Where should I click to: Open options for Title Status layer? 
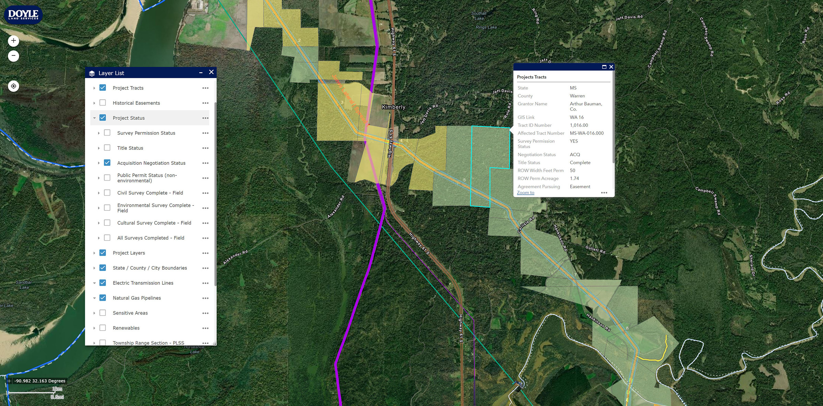pyautogui.click(x=205, y=148)
